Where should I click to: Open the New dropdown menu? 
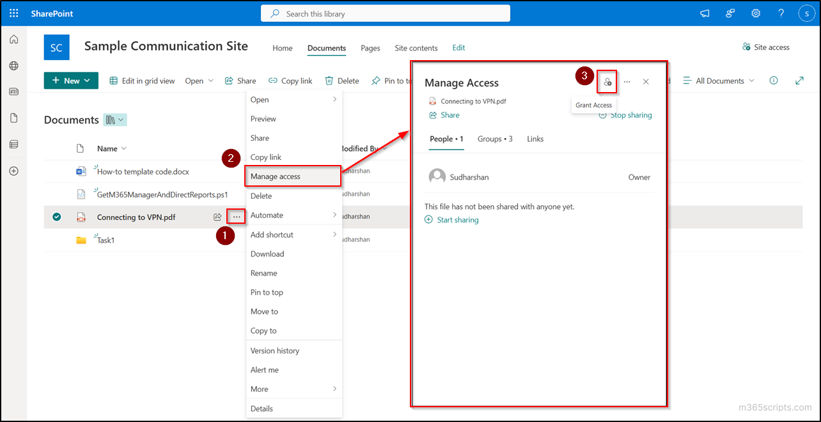tap(70, 81)
